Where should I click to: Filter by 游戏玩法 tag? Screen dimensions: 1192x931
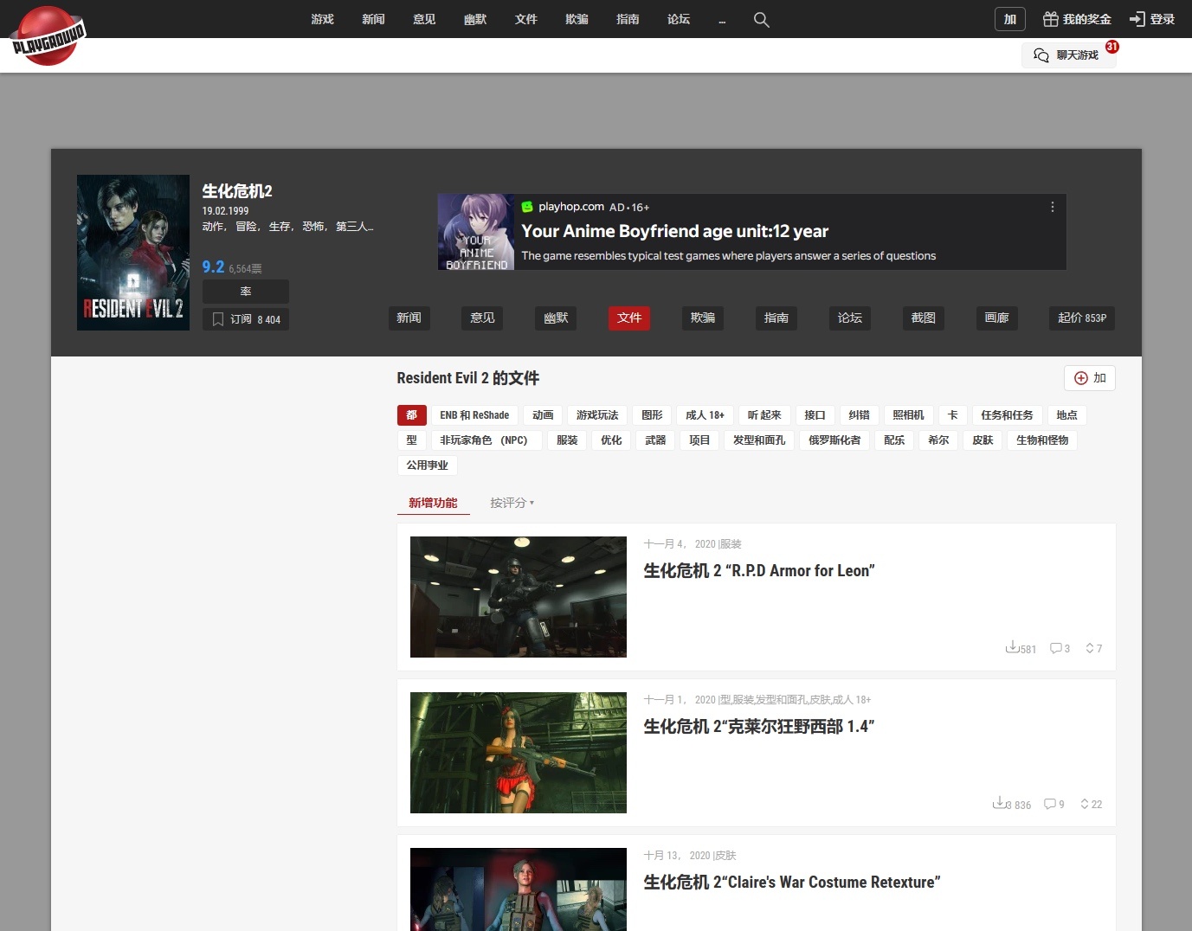(x=598, y=415)
